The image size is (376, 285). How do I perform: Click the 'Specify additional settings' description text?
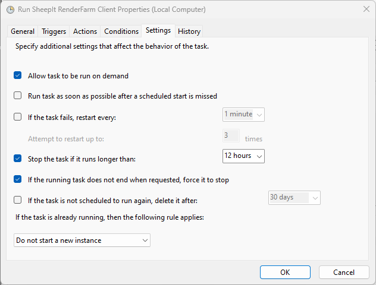tap(112, 46)
